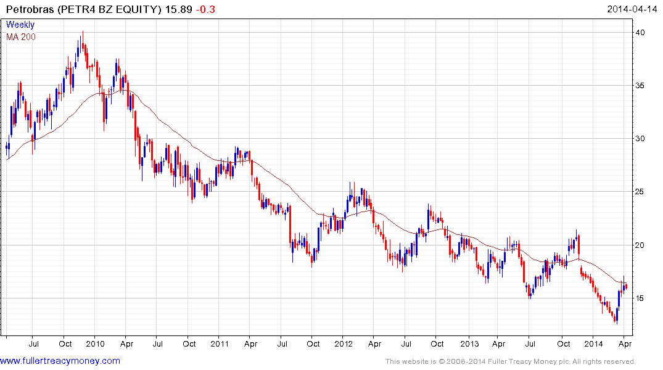663x370 pixels.
Task: Click the 15 price axis label
Action: tap(640, 298)
